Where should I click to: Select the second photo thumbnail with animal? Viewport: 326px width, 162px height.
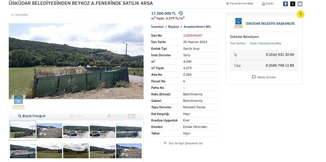point(49,130)
